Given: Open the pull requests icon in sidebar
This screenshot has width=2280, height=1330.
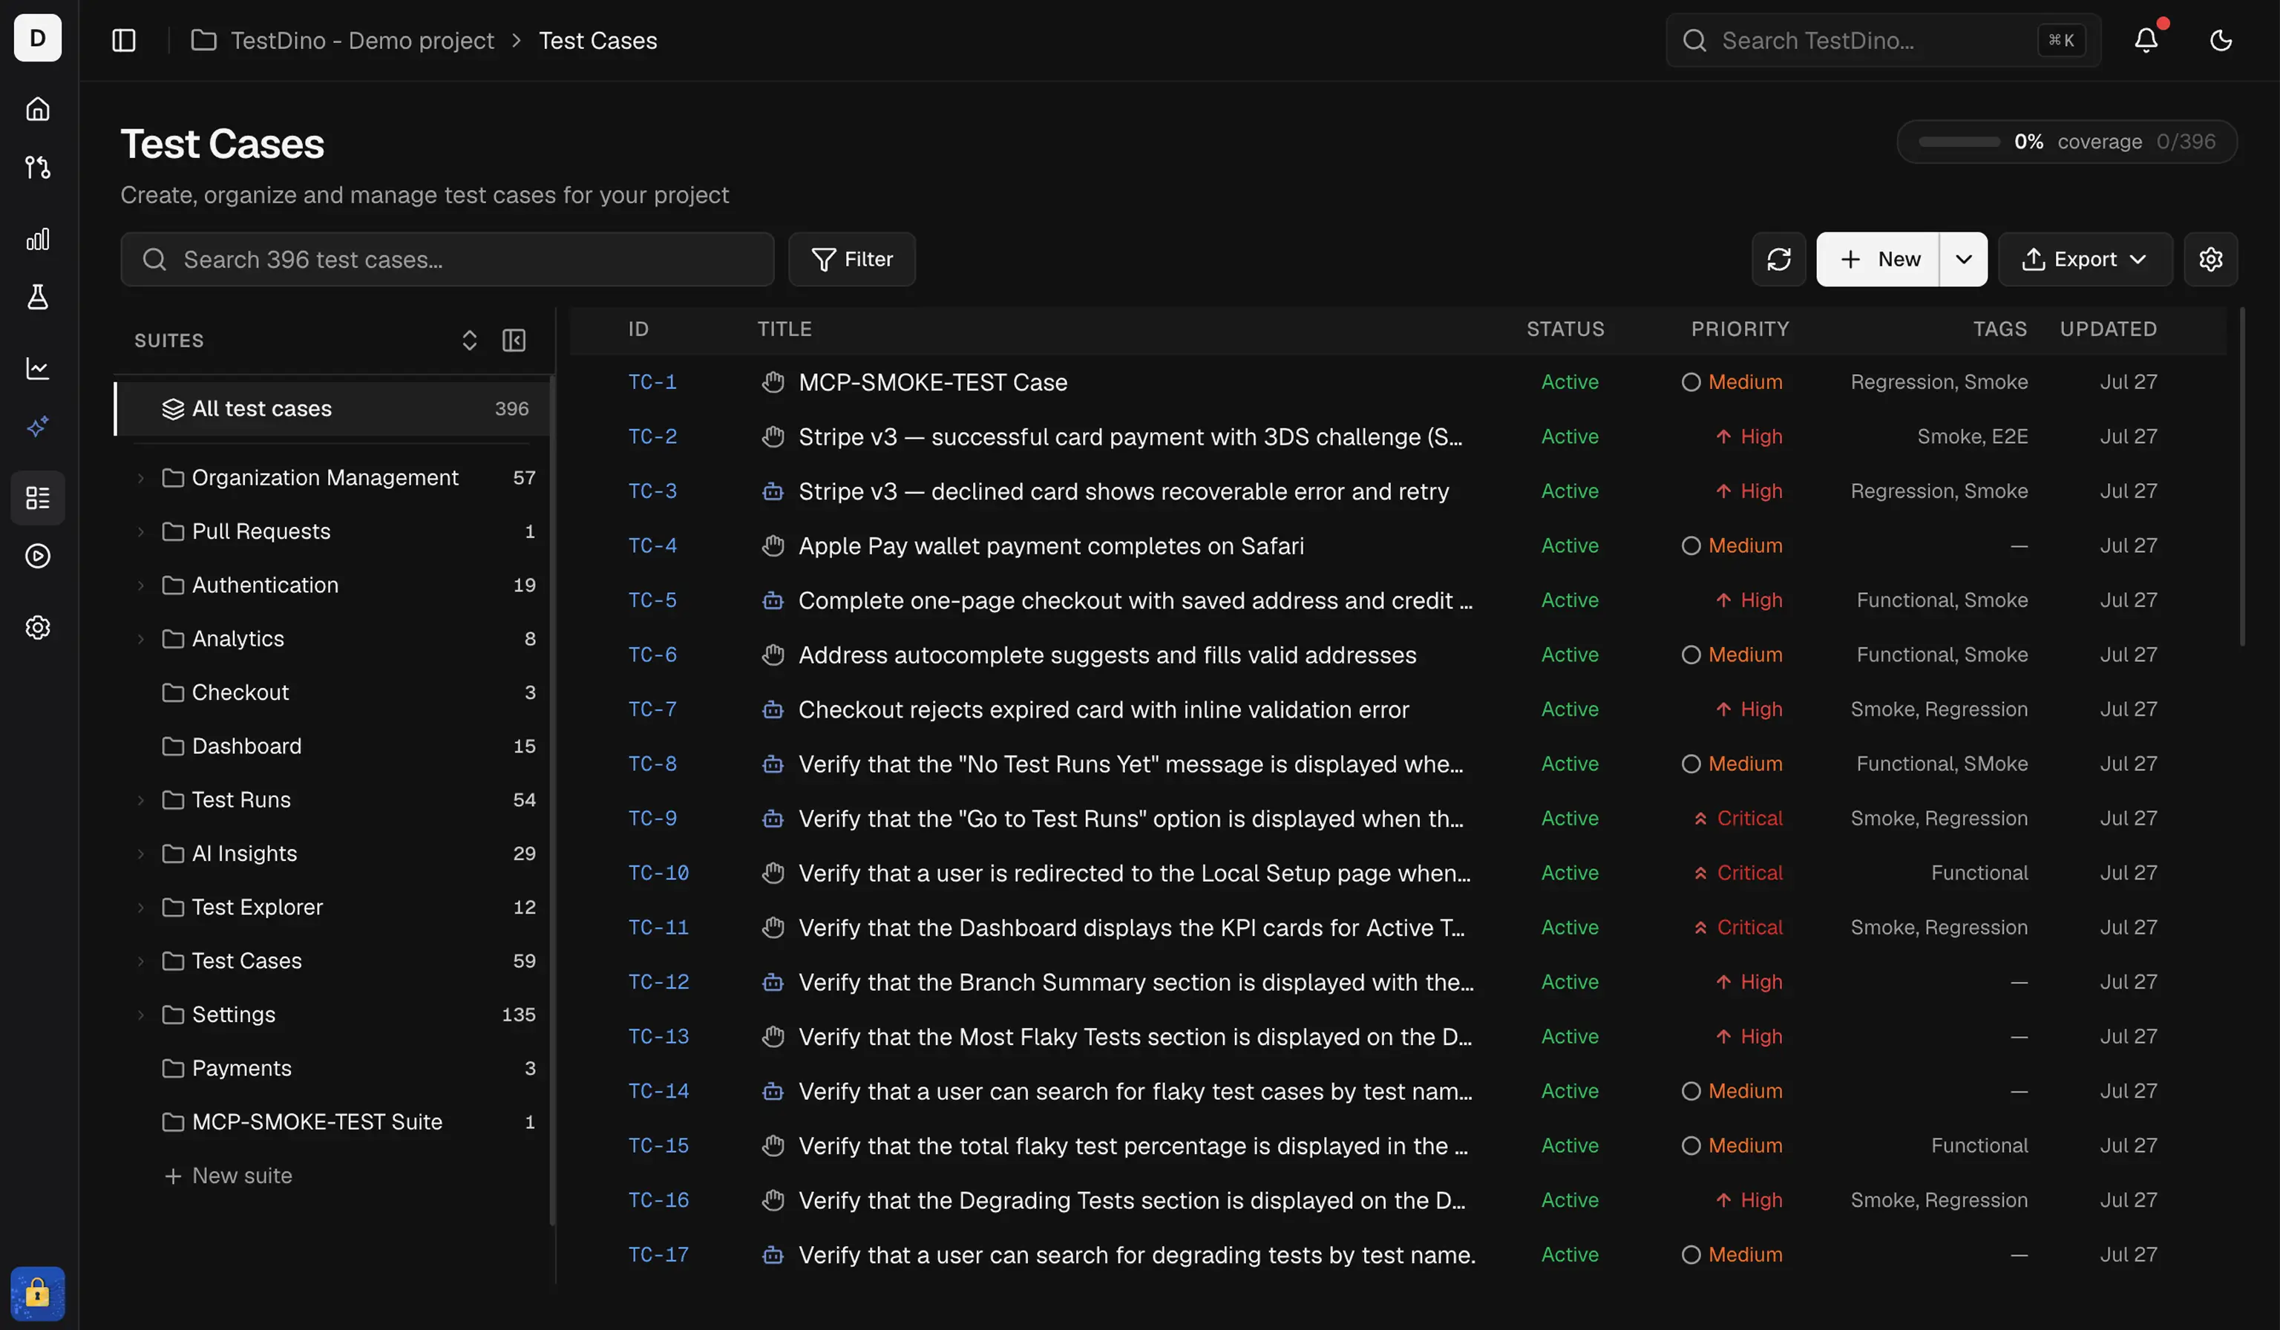Looking at the screenshot, I should pyautogui.click(x=38, y=168).
